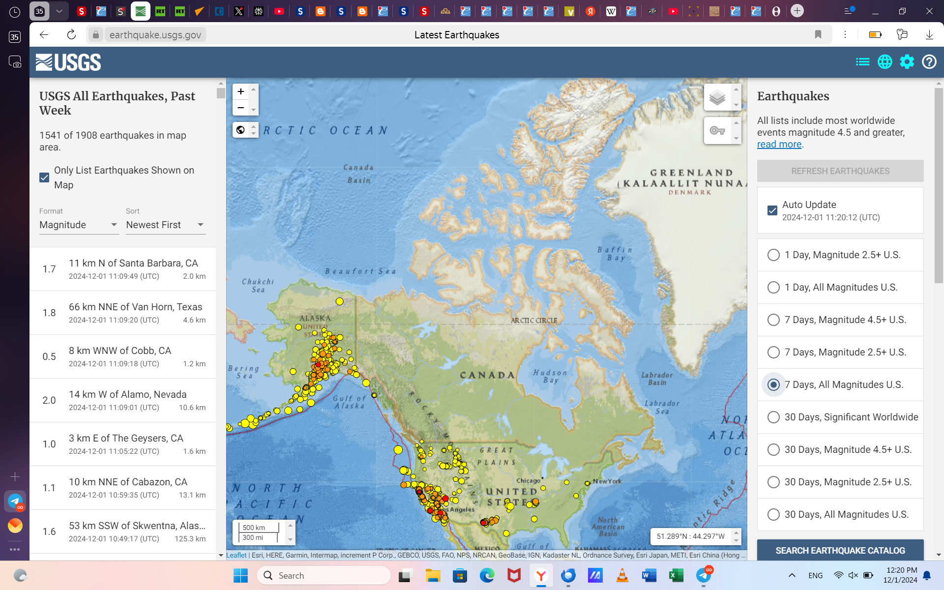
Task: Select 30 Days, Significant Worldwide option
Action: pyautogui.click(x=773, y=417)
